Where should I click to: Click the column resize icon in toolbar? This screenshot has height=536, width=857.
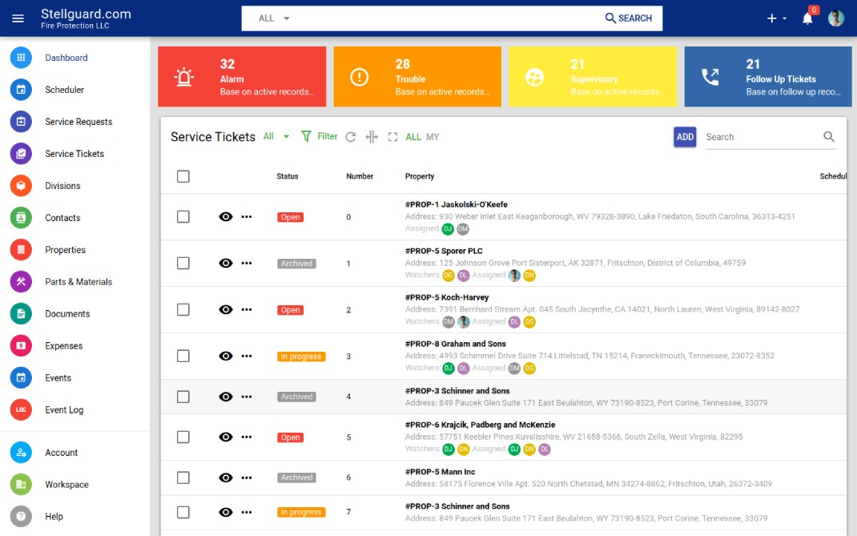[372, 137]
